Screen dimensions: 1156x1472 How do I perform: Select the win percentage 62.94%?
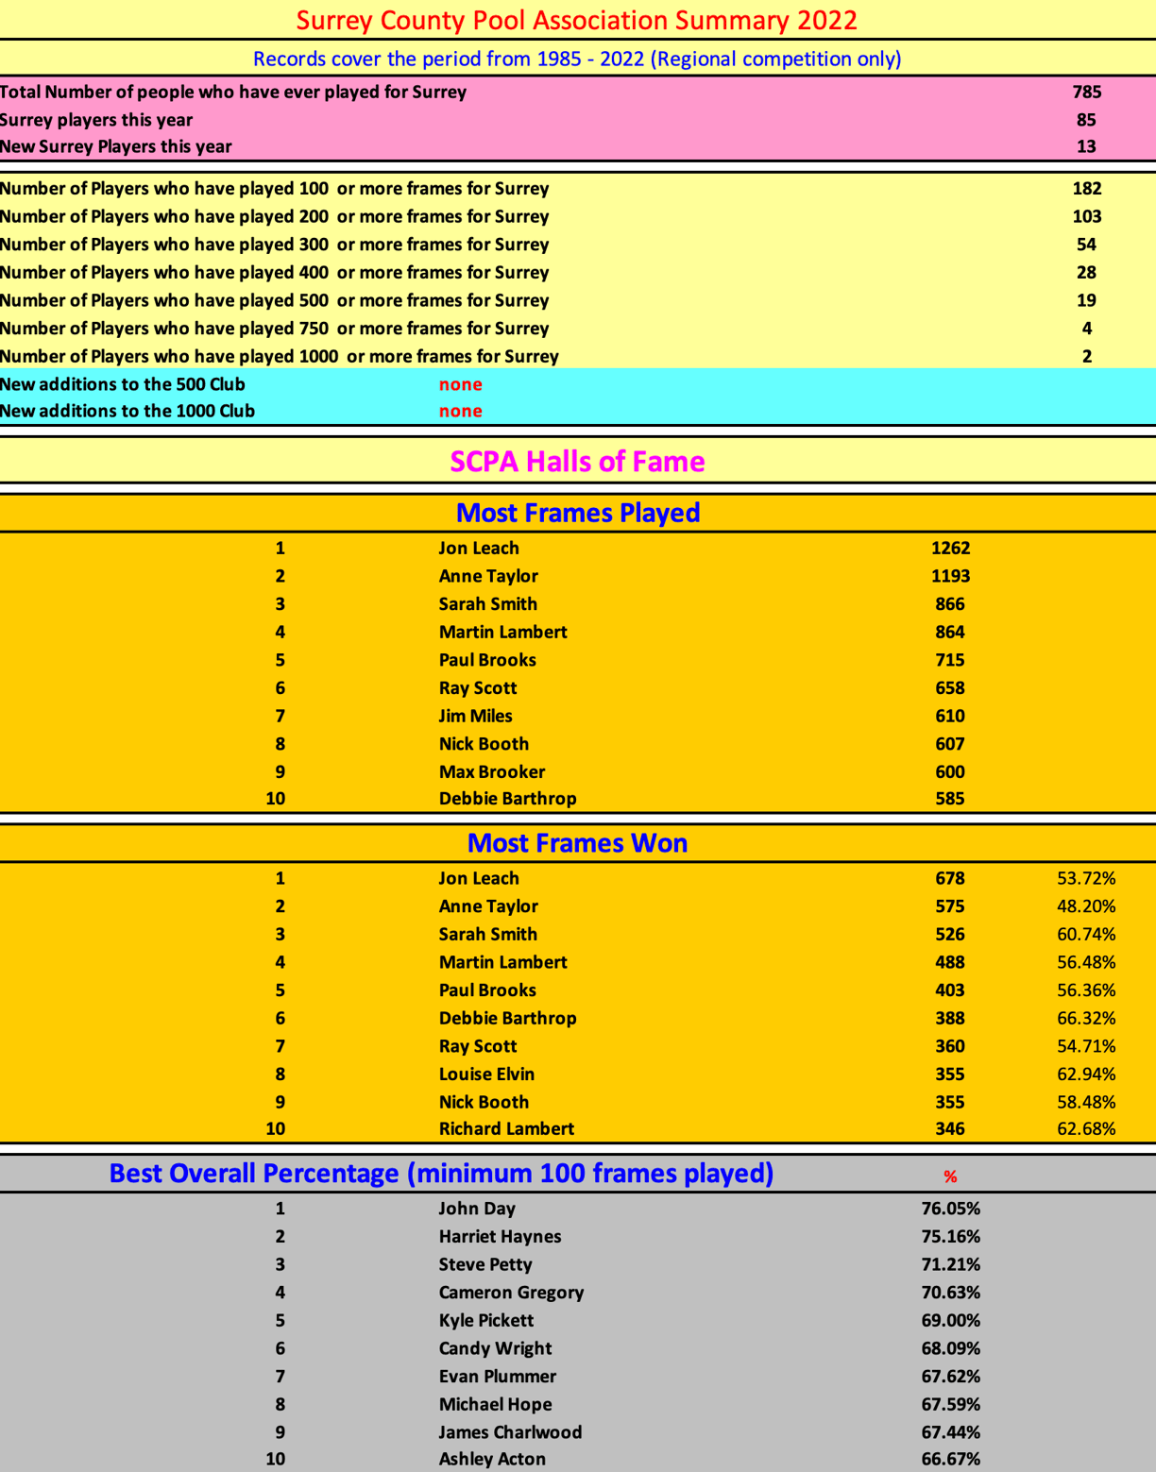[x=1086, y=1074]
